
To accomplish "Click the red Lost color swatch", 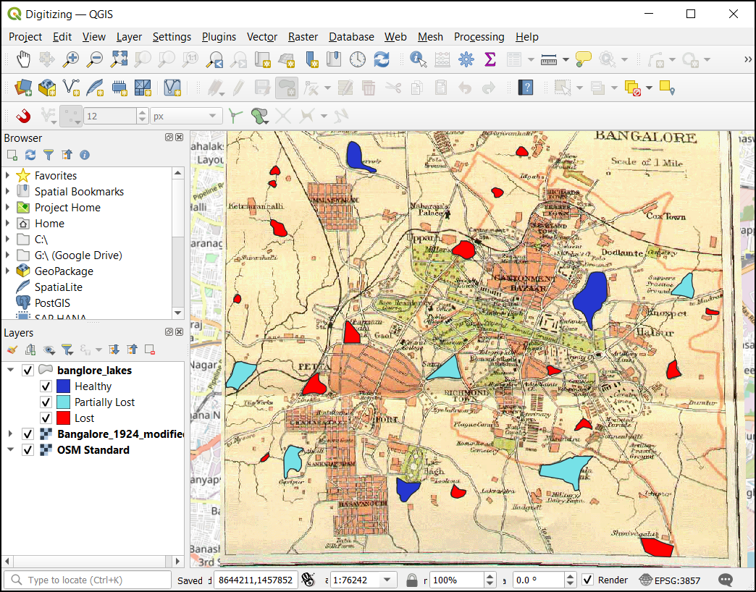I will tap(63, 418).
